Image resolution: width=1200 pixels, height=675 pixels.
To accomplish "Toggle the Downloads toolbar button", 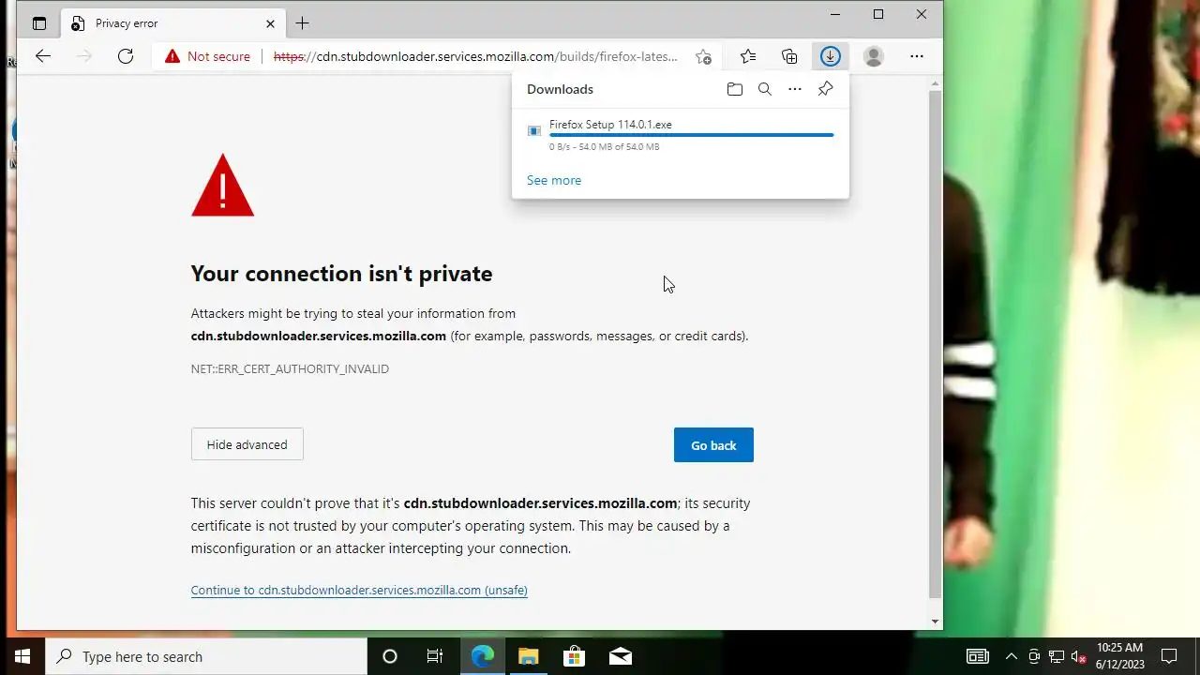I will coord(830,56).
